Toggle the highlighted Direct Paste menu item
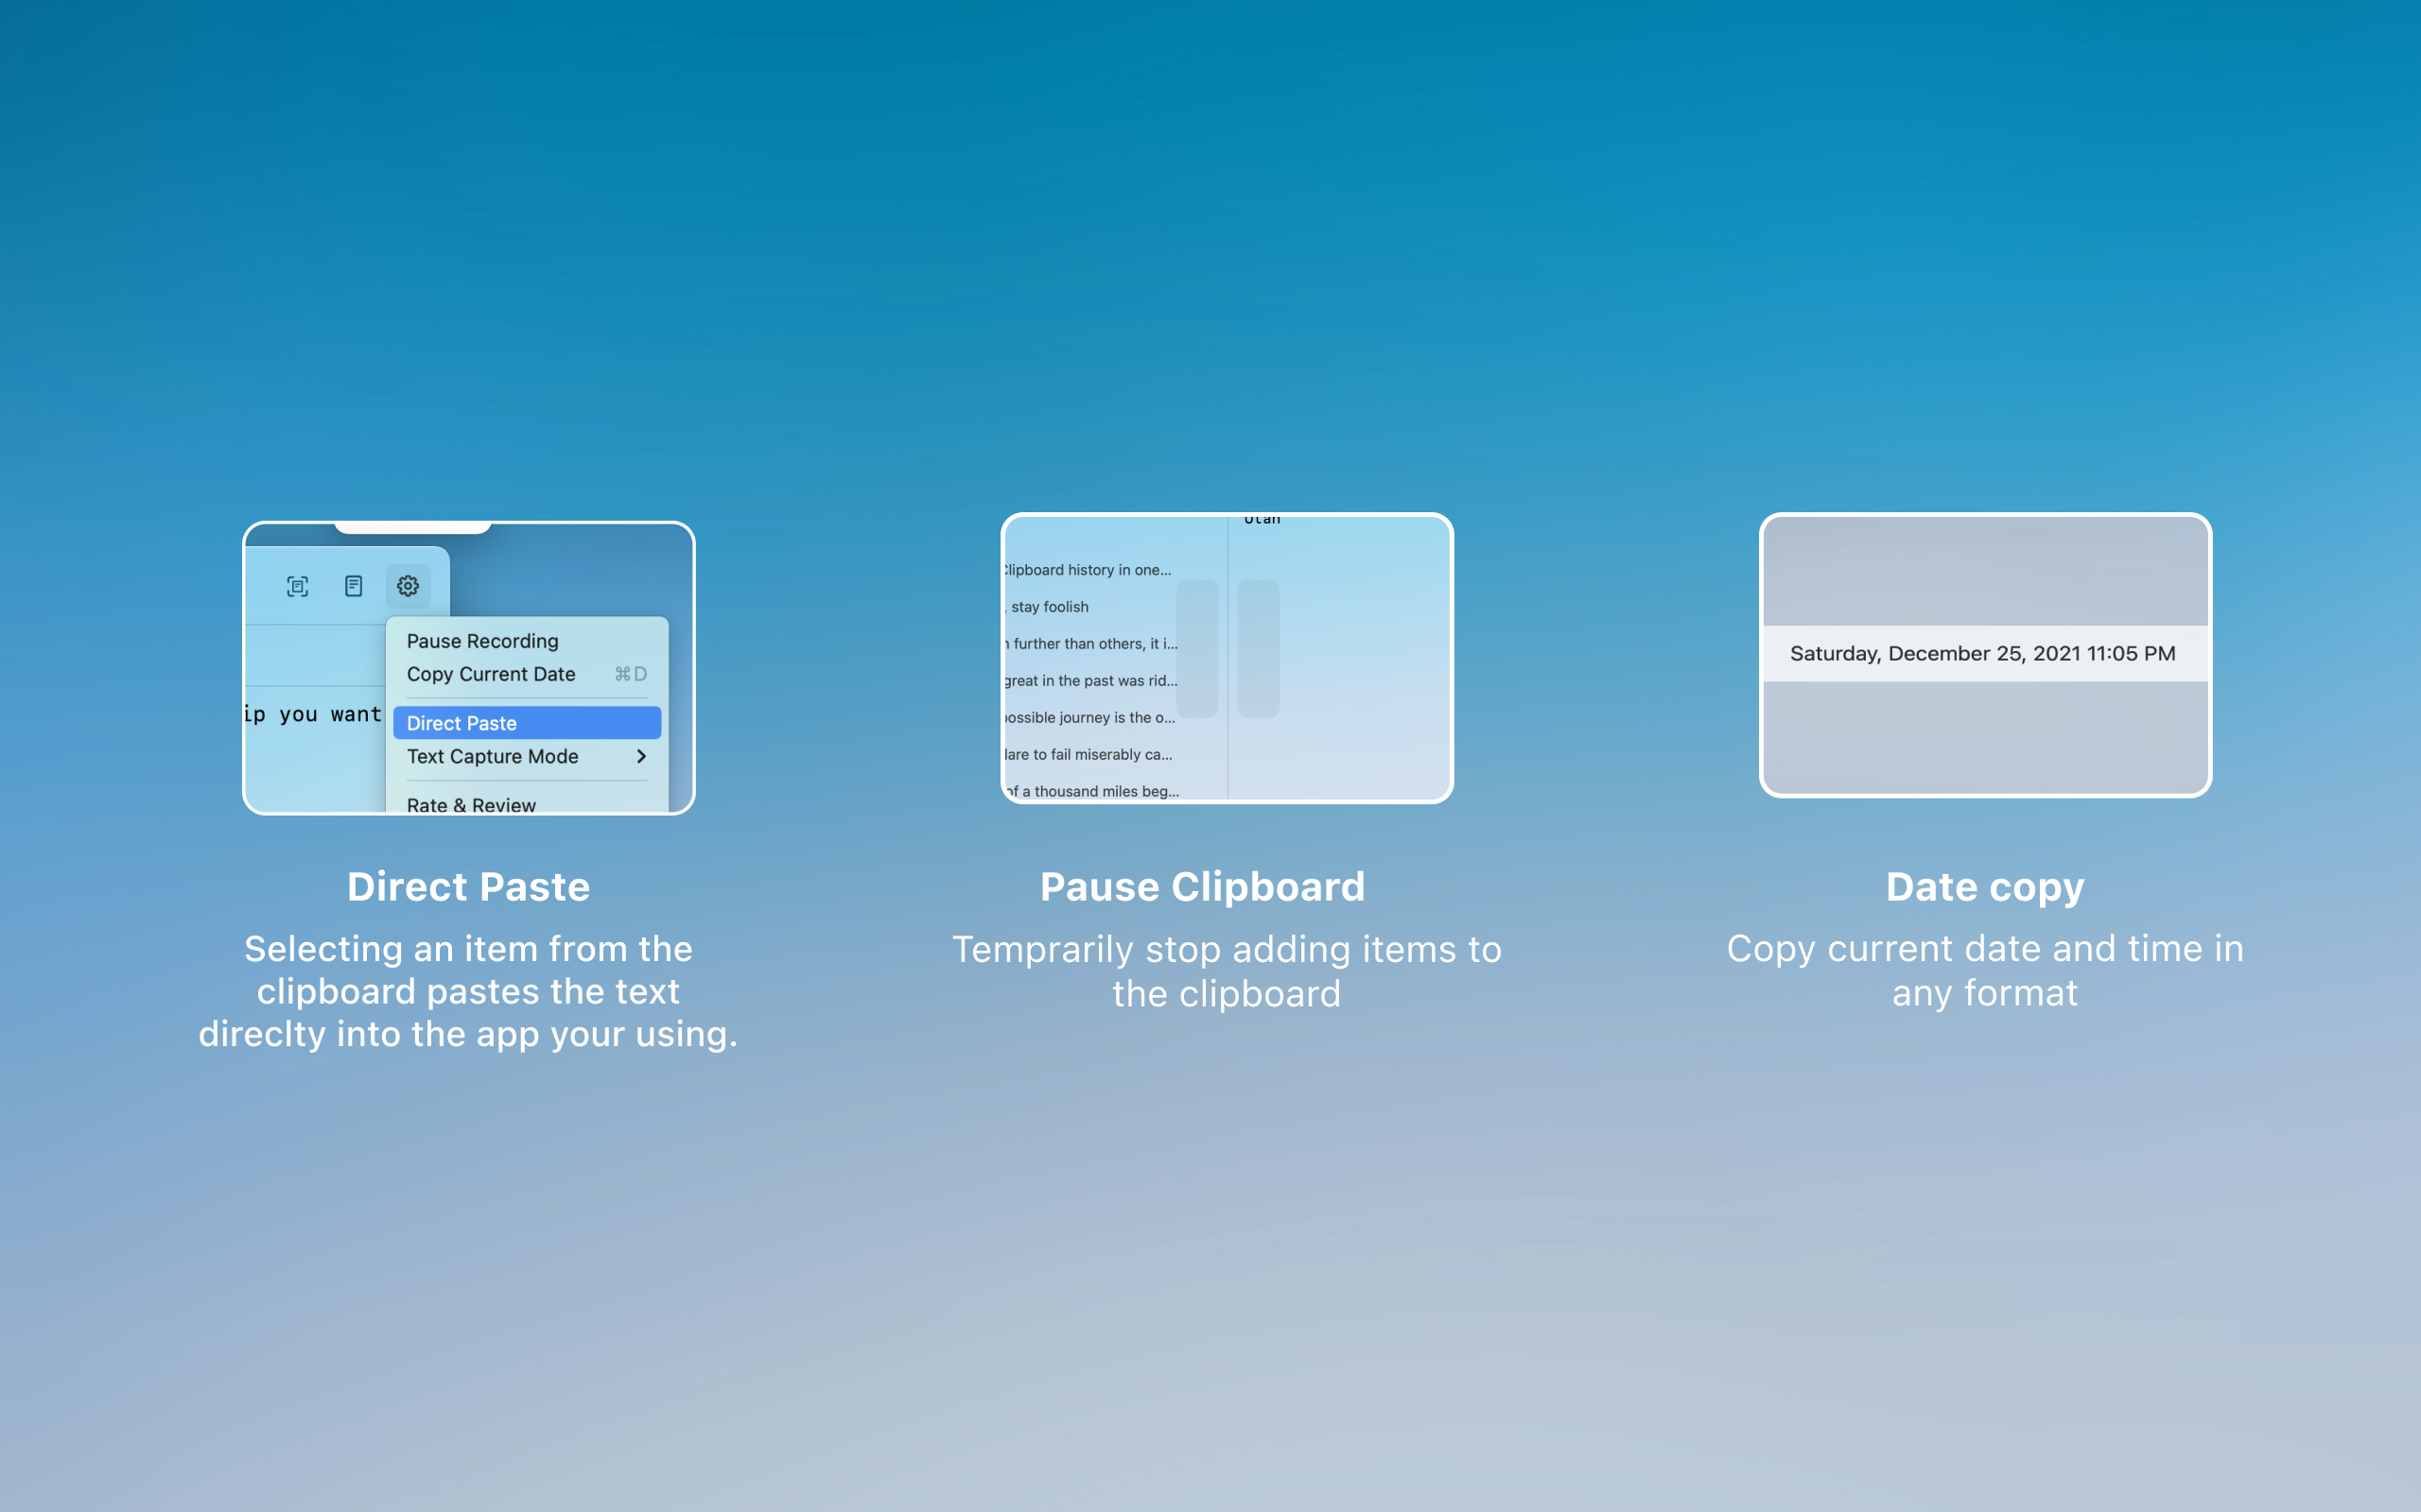2421x1512 pixels. (526, 723)
